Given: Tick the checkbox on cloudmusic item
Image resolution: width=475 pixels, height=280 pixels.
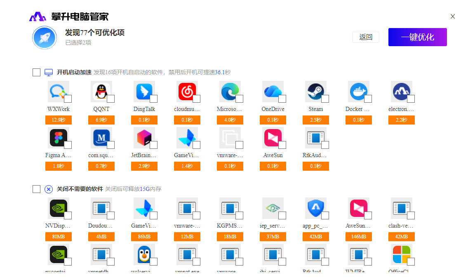Looking at the screenshot, I should tap(197, 99).
